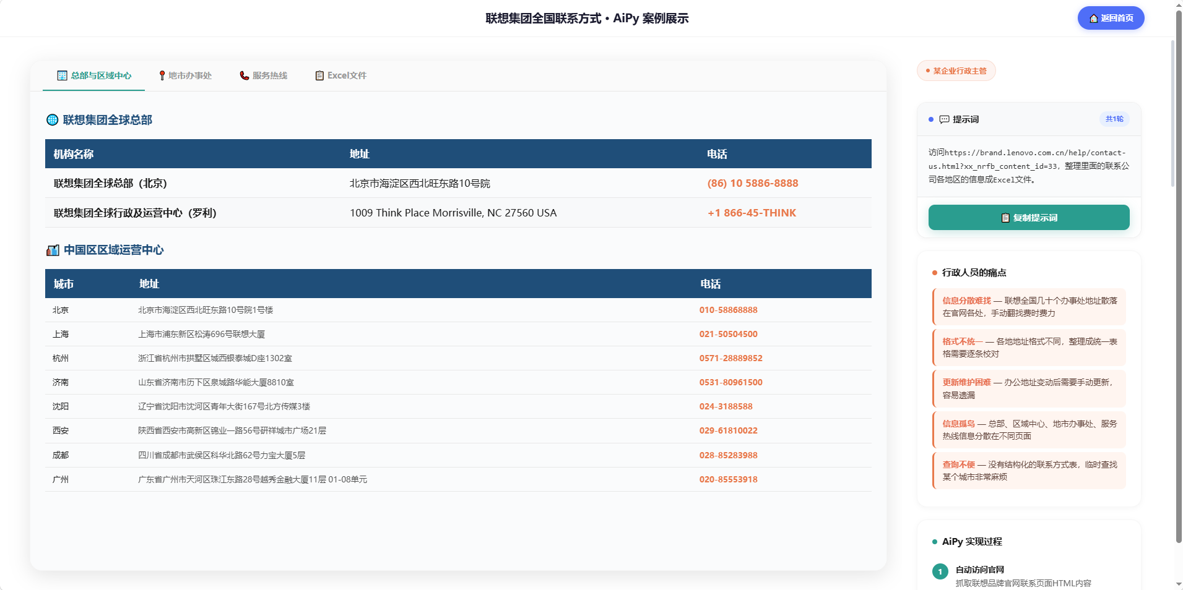Image resolution: width=1183 pixels, height=590 pixels.
Task: Click city cell 上海
Action: click(61, 334)
